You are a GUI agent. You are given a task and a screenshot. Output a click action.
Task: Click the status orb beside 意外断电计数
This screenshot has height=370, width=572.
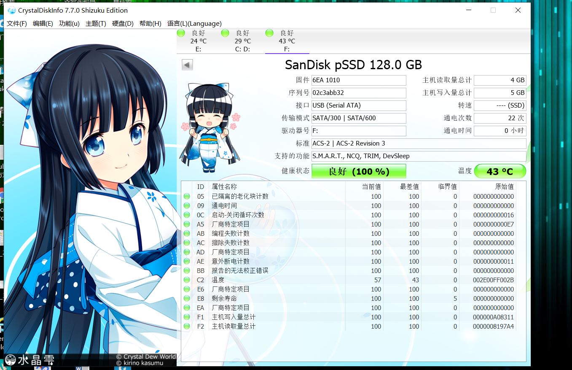point(187,262)
